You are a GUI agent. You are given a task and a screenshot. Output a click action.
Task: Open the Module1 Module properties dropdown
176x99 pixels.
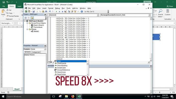click(x=45, y=49)
